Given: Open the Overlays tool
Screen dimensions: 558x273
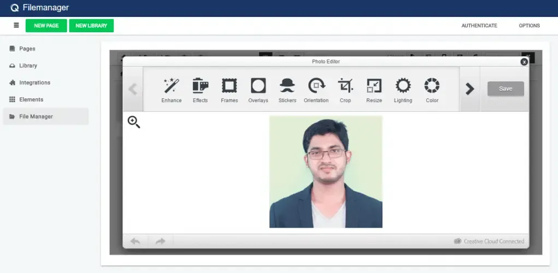Looking at the screenshot, I should pos(258,90).
